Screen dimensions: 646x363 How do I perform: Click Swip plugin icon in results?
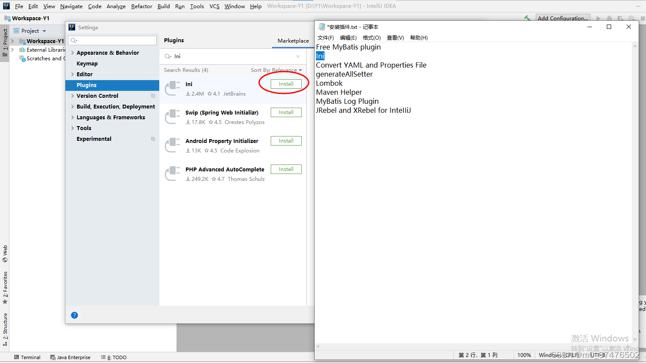coord(173,117)
